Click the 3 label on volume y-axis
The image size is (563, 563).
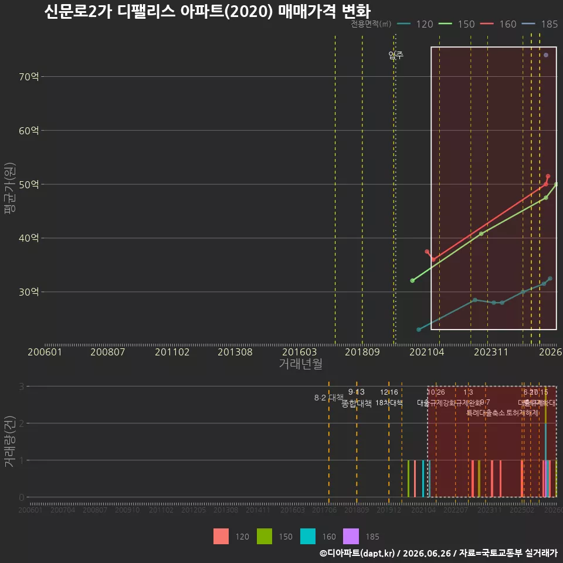click(x=22, y=386)
